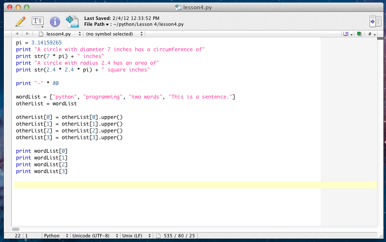The width and height of the screenshot is (386, 242).
Task: Click the line number 22 in status bar
Action: click(18, 236)
